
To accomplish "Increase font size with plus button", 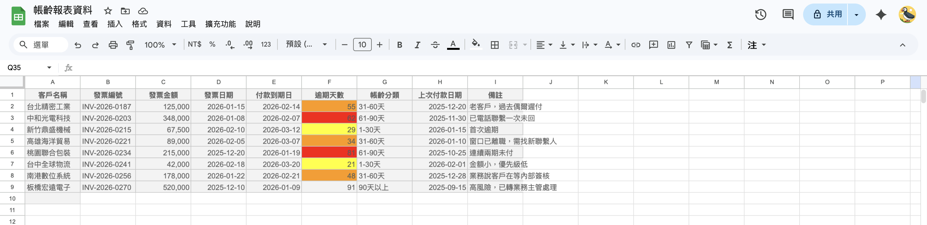I will (379, 45).
